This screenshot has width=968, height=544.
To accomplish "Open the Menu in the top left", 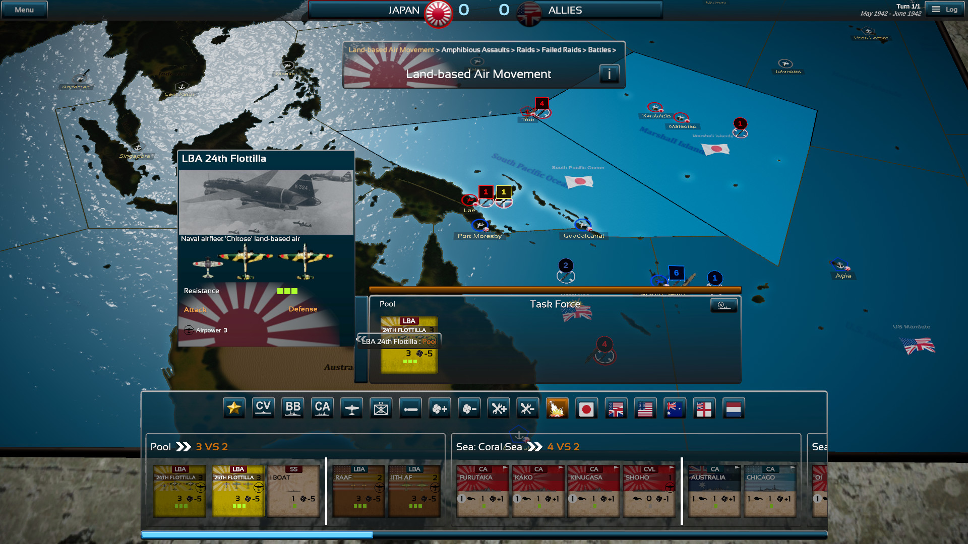I will pos(24,9).
